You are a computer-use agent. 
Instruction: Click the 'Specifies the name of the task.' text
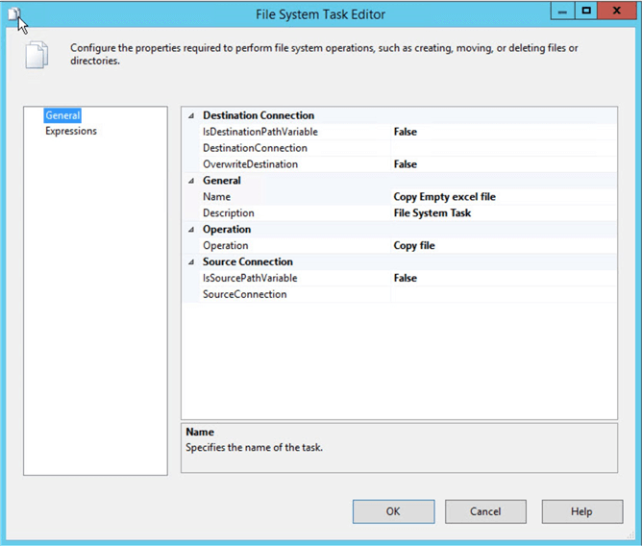(254, 448)
